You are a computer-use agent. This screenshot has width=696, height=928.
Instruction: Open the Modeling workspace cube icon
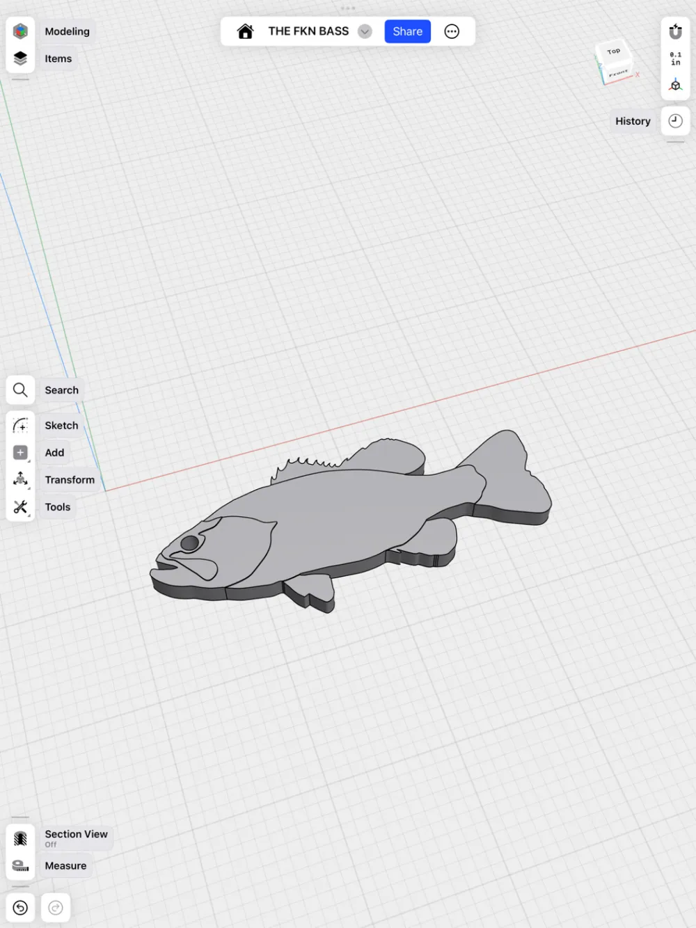pos(20,31)
